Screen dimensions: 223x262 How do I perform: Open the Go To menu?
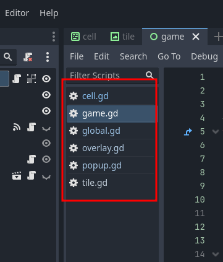point(169,56)
